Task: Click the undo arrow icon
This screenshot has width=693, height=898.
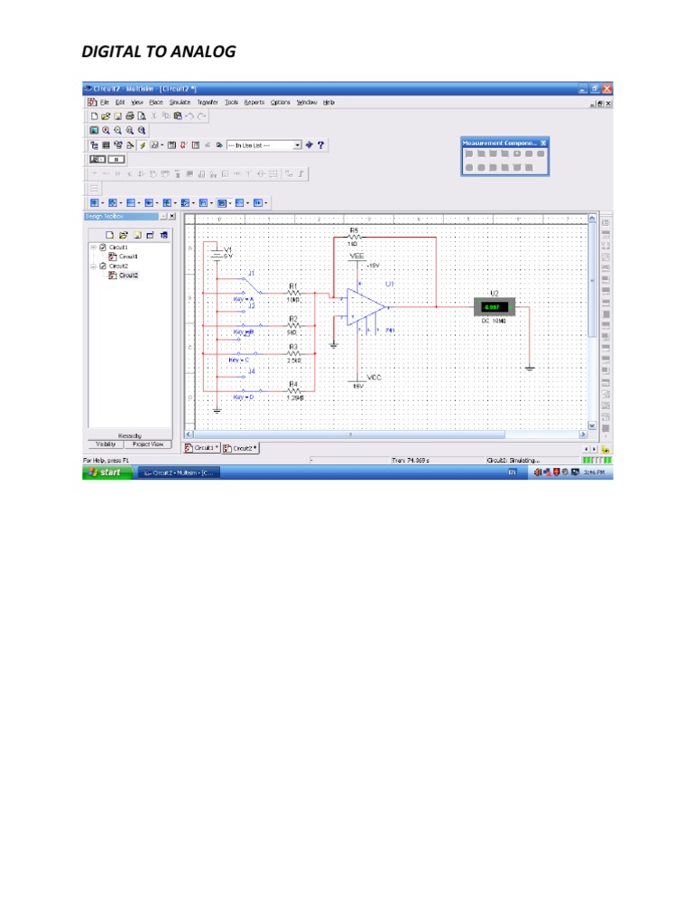Action: [x=189, y=116]
